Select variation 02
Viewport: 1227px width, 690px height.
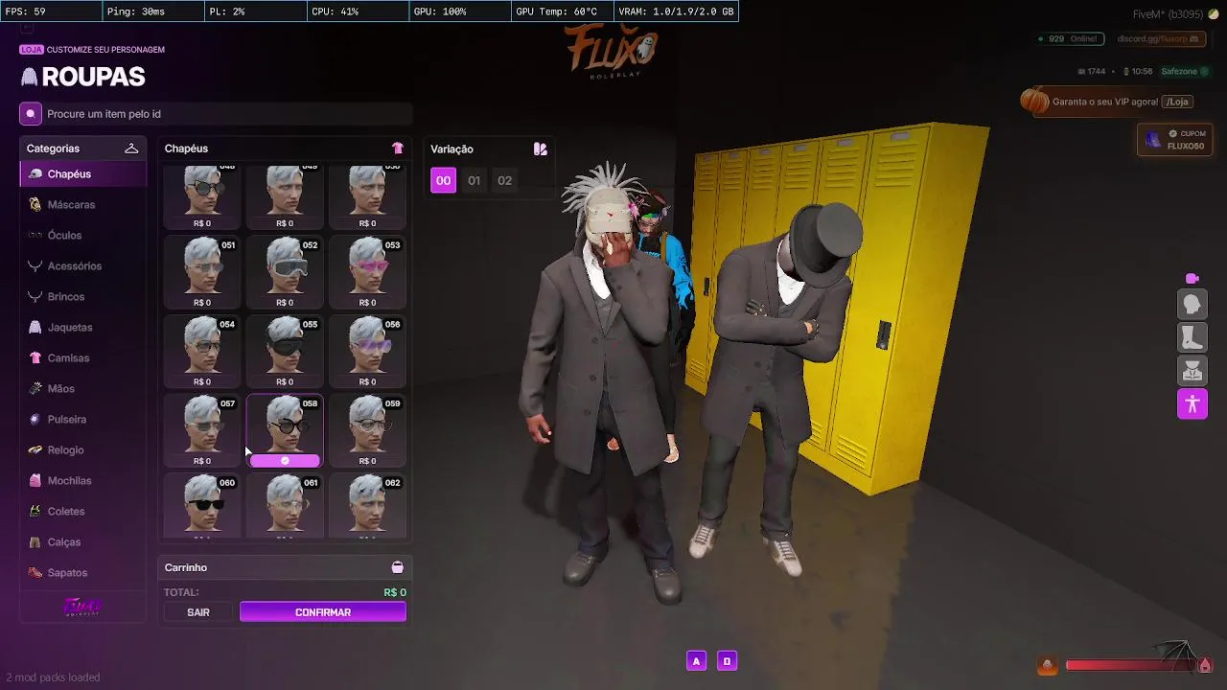click(x=504, y=180)
